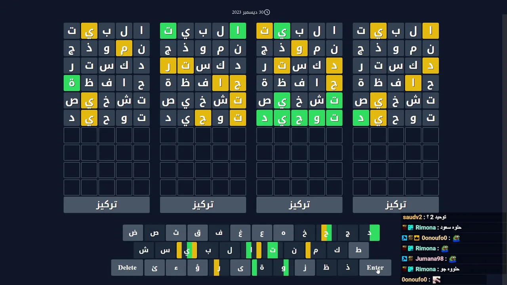The image size is (507, 285).
Task: Choose the ر key on the keyboard
Action: pos(219,268)
